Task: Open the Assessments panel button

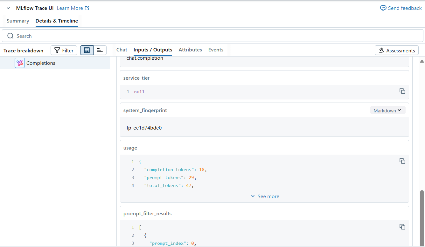Action: (x=397, y=50)
